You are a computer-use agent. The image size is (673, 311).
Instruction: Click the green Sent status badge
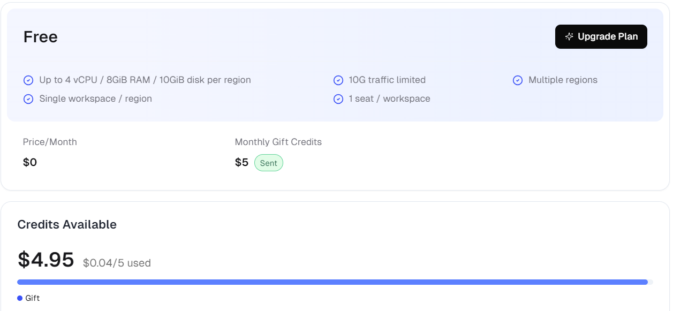pyautogui.click(x=268, y=163)
